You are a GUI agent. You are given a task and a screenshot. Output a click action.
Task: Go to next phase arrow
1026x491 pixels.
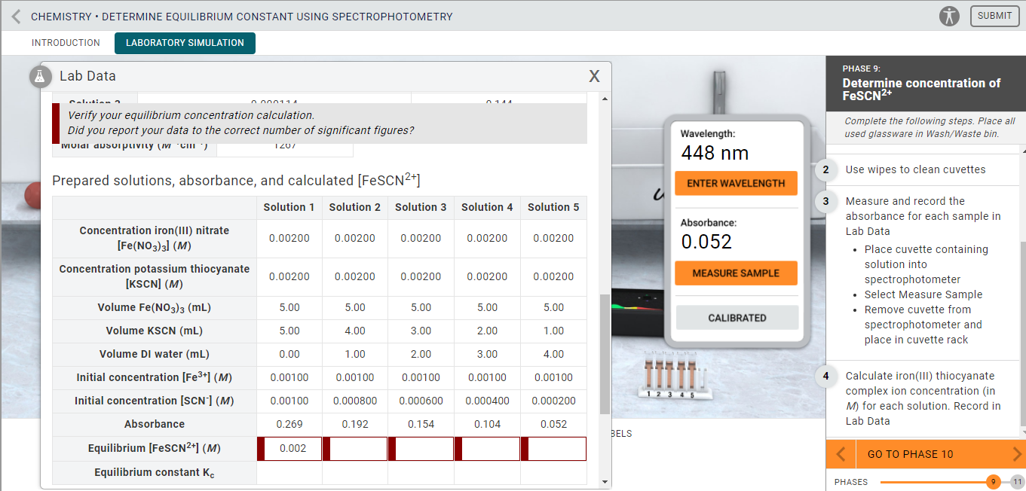pyautogui.click(x=1017, y=454)
